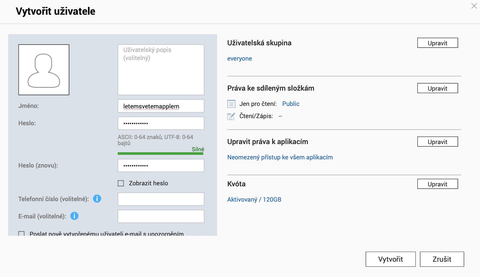Open the everyone group link
The width and height of the screenshot is (480, 277).
pyautogui.click(x=239, y=59)
